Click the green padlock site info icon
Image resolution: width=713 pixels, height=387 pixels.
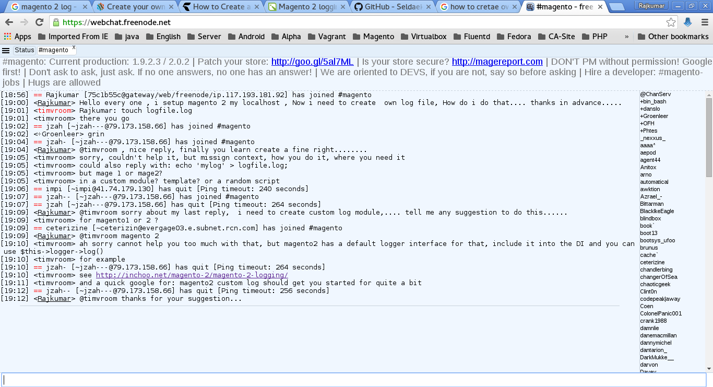click(56, 22)
